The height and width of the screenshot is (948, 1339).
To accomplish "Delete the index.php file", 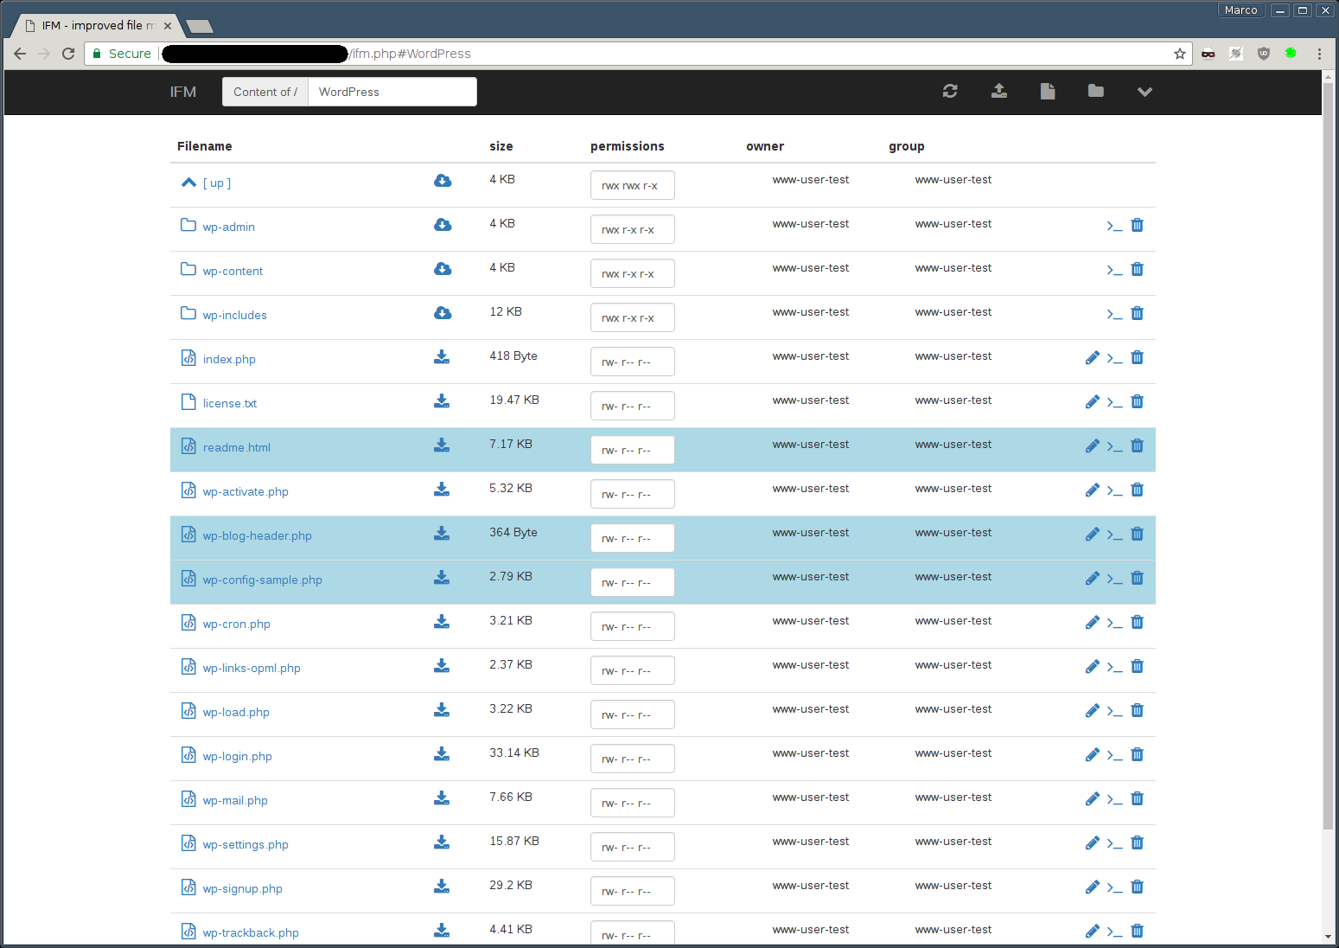I will [1138, 358].
